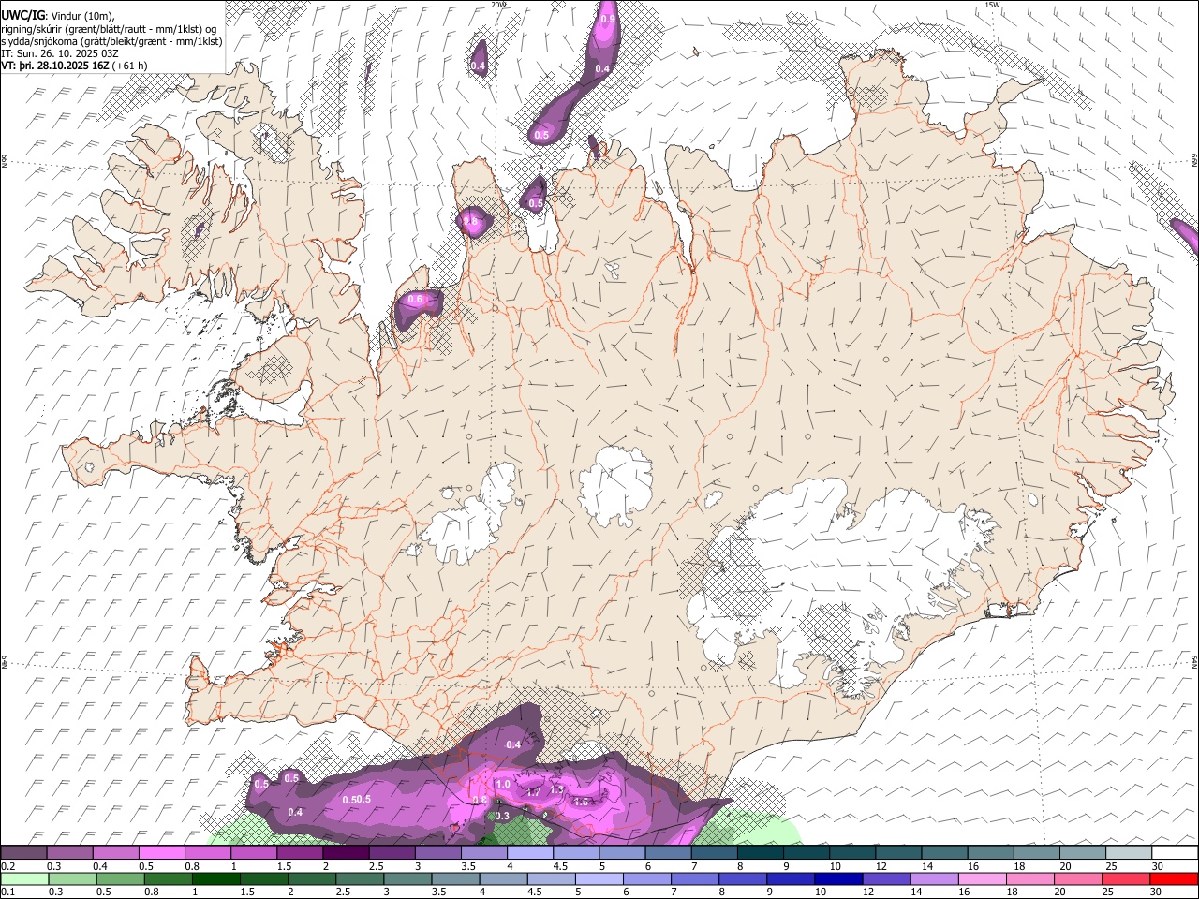1199x899 pixels.
Task: Click the initial time 'IT: Sun. 26. 10. 2025 03Z'
Action: 60,53
